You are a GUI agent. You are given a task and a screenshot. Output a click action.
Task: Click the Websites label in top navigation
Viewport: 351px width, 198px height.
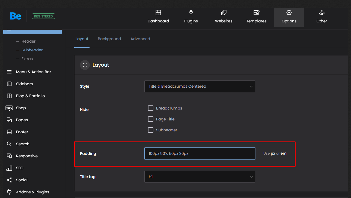coord(224,21)
